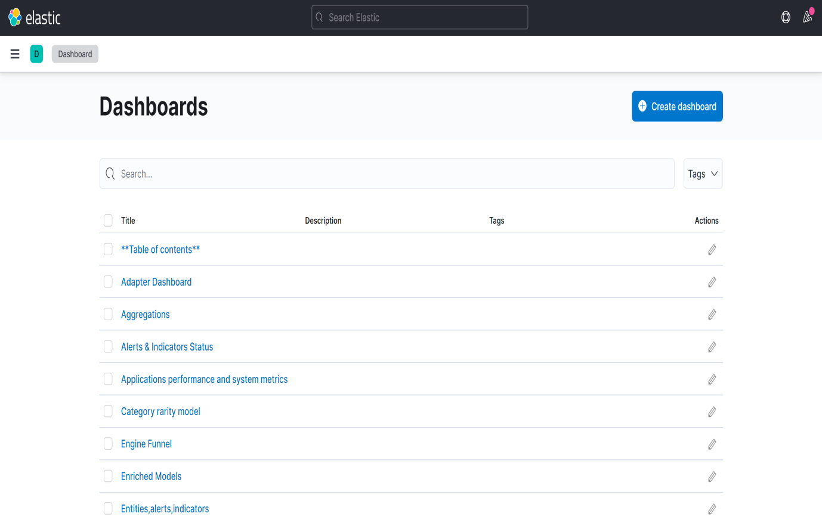The height and width of the screenshot is (520, 822).
Task: Open 'Applications performance and system metrics' dashboard
Action: point(204,379)
